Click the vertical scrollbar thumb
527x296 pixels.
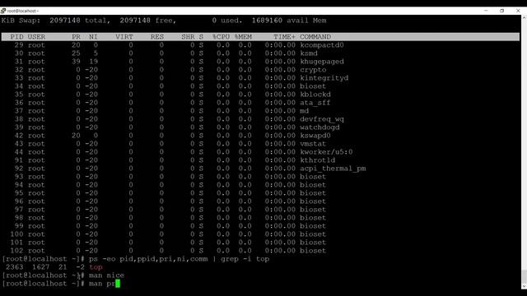click(x=524, y=276)
